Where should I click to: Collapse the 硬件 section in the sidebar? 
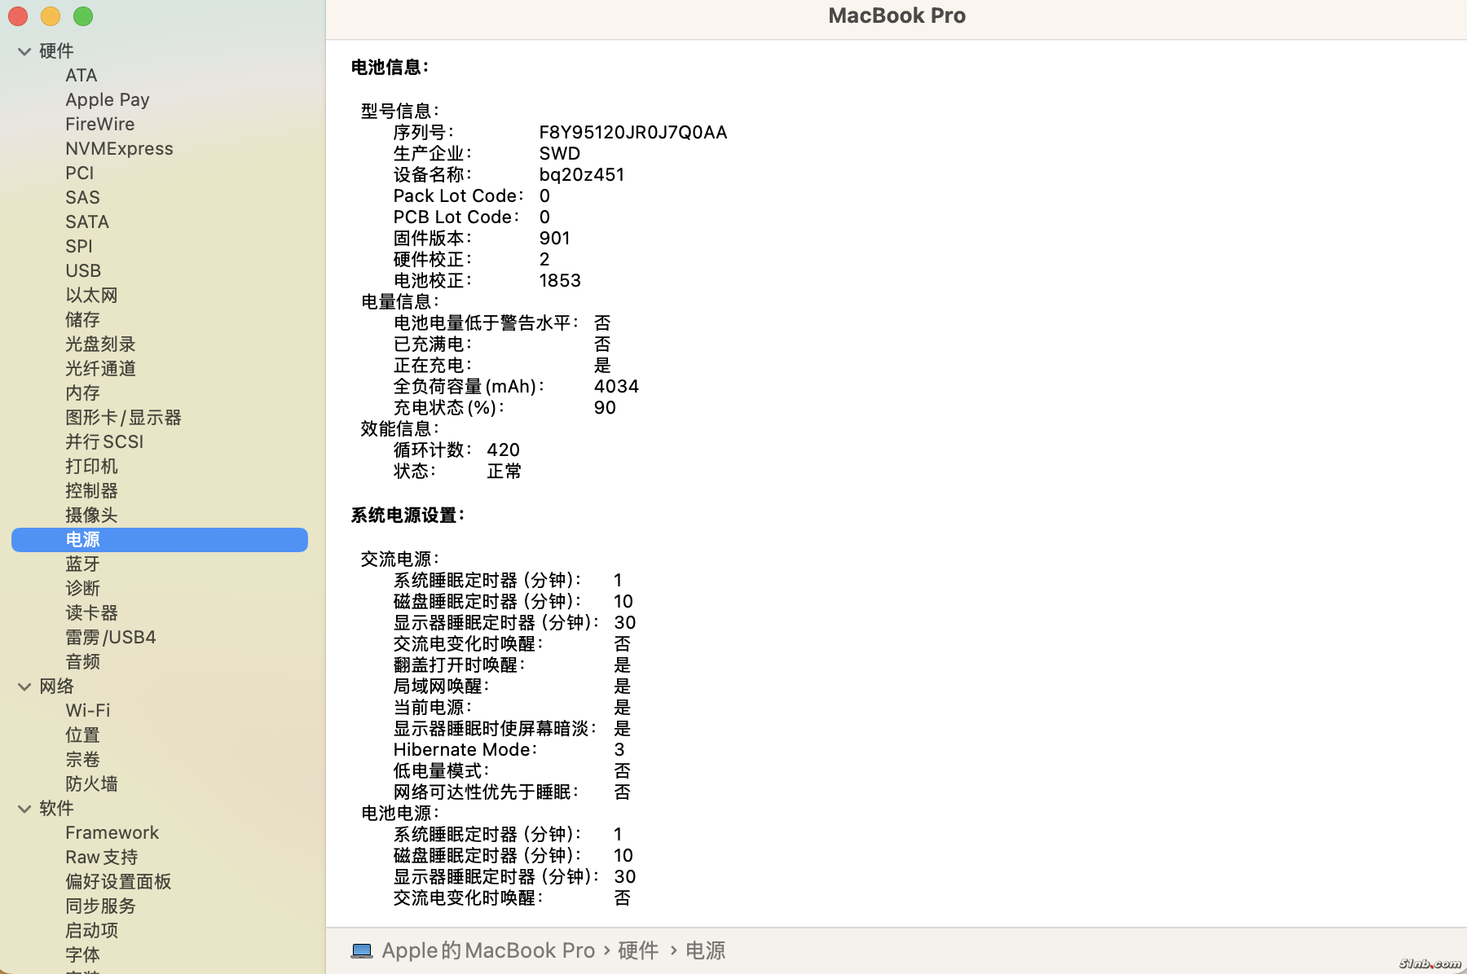(24, 50)
